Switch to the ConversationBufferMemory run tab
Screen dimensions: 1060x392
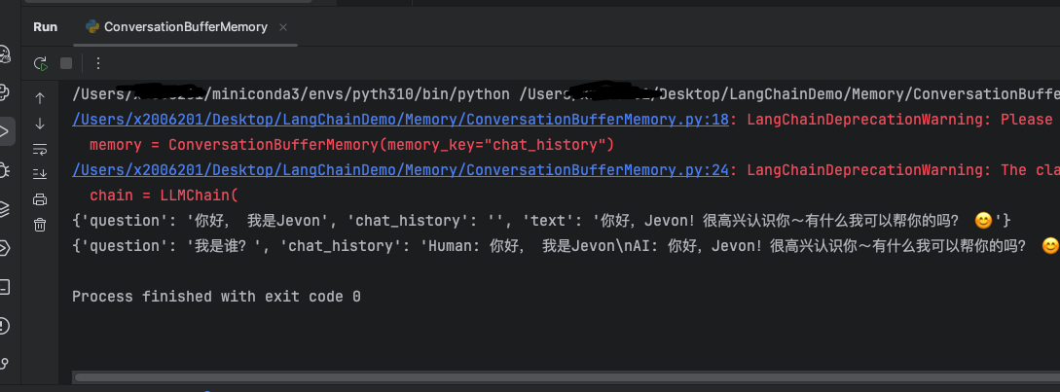(x=185, y=27)
